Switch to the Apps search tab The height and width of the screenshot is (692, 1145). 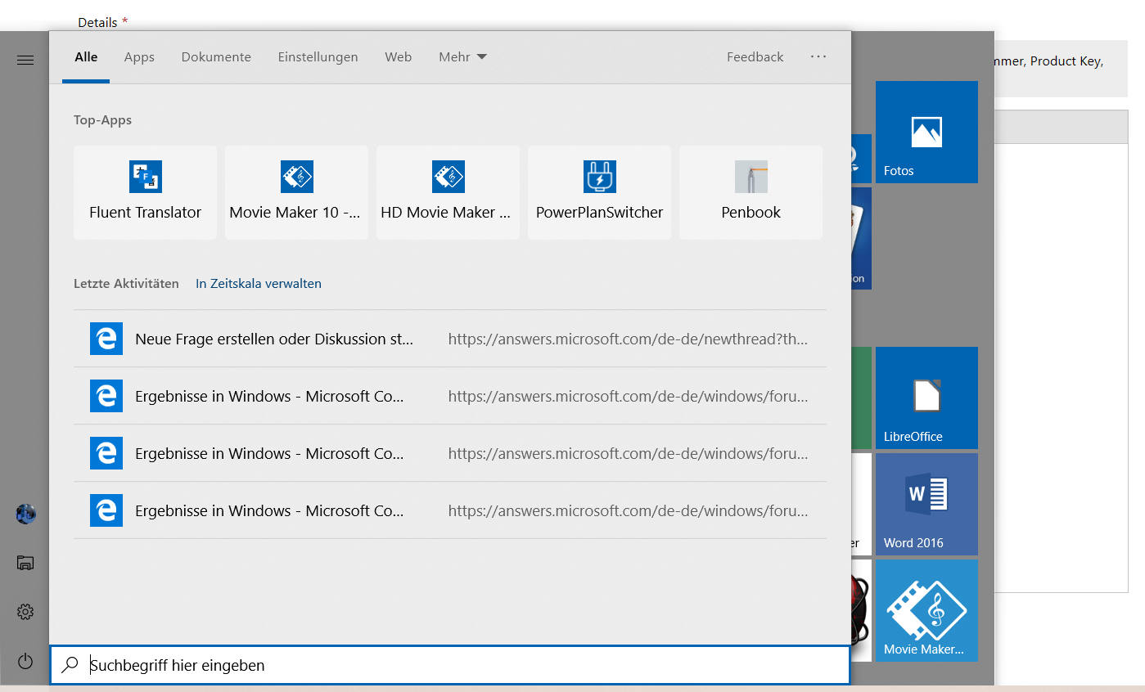(x=139, y=57)
